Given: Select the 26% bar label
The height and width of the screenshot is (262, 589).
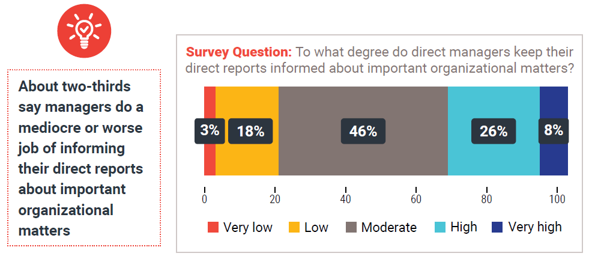Looking at the screenshot, I should click(494, 131).
